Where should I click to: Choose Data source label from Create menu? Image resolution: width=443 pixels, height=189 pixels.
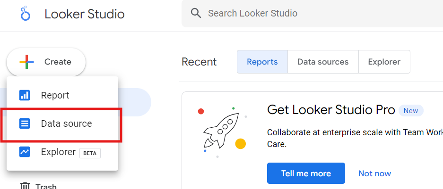(x=66, y=123)
